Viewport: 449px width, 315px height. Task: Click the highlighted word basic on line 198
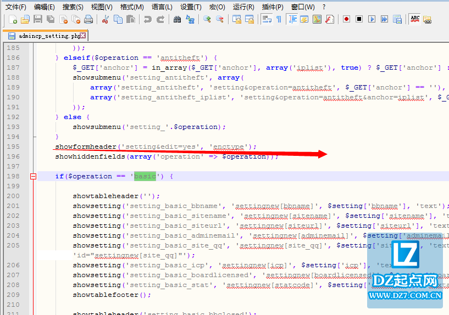[x=145, y=176]
